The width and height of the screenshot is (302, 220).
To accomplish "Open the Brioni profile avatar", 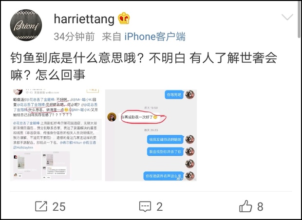I will 26,25.
